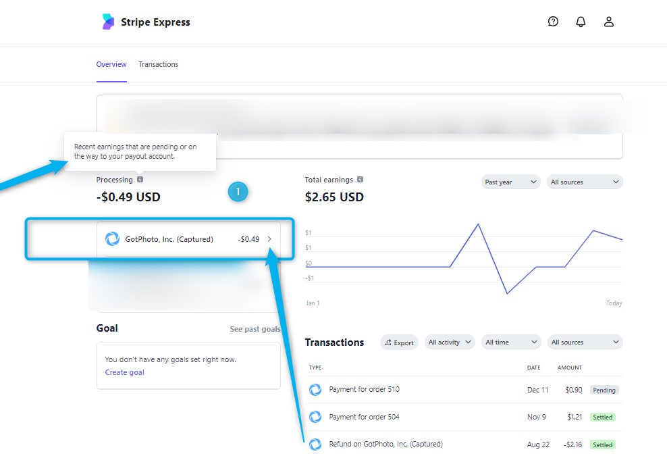Click the earnings line chart

[464, 259]
